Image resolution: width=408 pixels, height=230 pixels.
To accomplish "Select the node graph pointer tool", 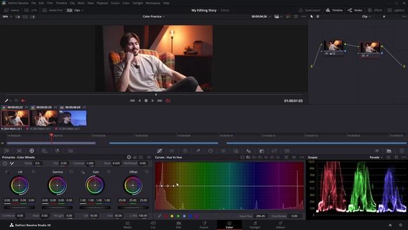I will (312, 17).
